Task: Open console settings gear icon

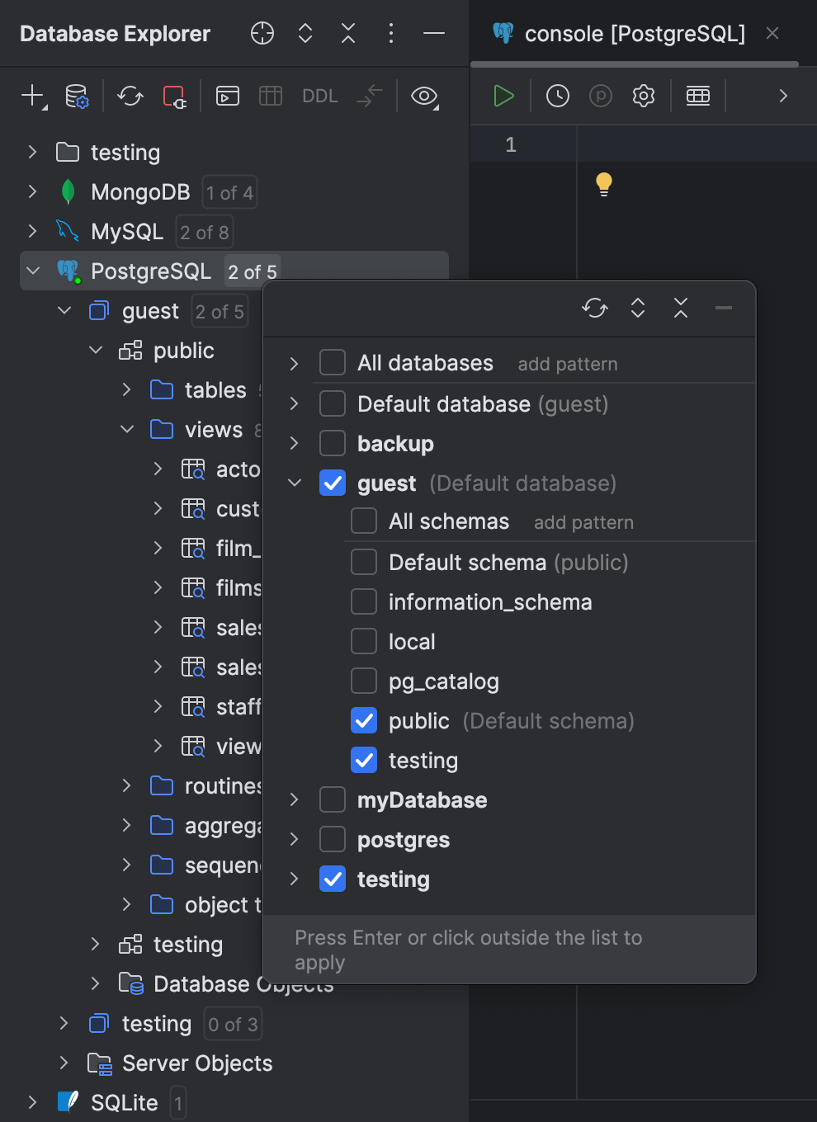Action: coord(643,96)
